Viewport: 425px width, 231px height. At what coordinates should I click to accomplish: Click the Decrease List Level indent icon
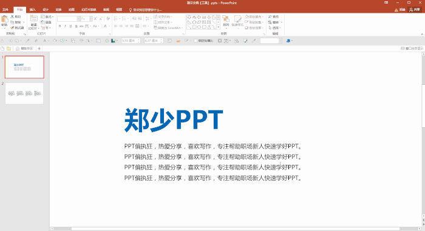click(x=134, y=19)
